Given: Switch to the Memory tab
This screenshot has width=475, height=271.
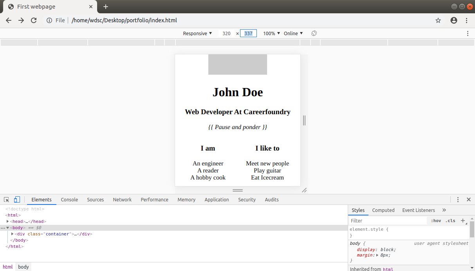Looking at the screenshot, I should [x=186, y=199].
